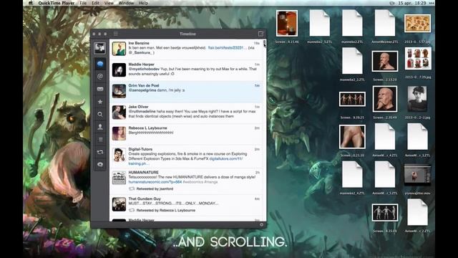Open the digitaltutors.com link in the tweet
Screen dimensions: 458x258
[x=226, y=158]
